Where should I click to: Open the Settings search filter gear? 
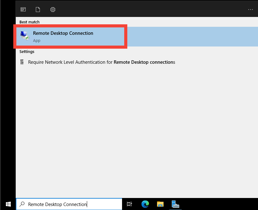click(x=53, y=10)
